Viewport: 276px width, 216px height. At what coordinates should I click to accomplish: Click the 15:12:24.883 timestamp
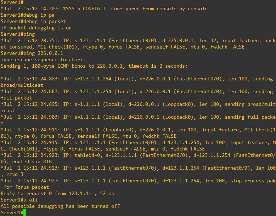tap(40, 79)
